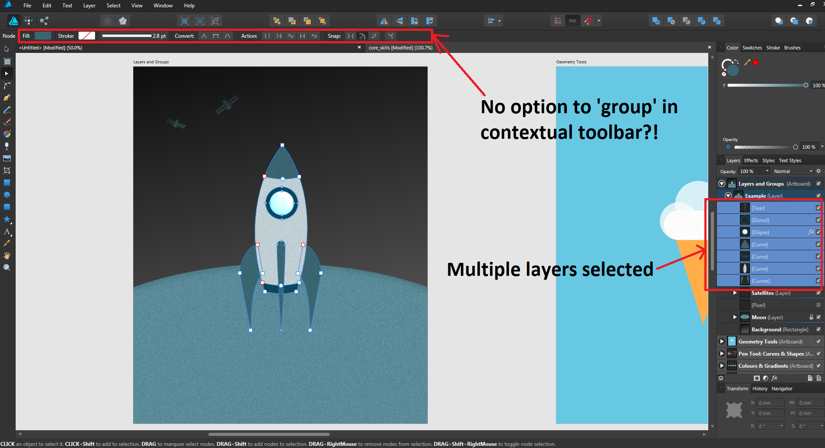Toggle visibility of Background (Rectangle) layer

click(818, 329)
